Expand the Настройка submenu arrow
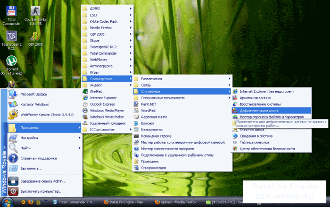The image size is (330, 207). point(79,137)
